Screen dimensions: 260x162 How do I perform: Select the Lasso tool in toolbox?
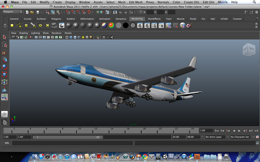[x=4, y=44]
